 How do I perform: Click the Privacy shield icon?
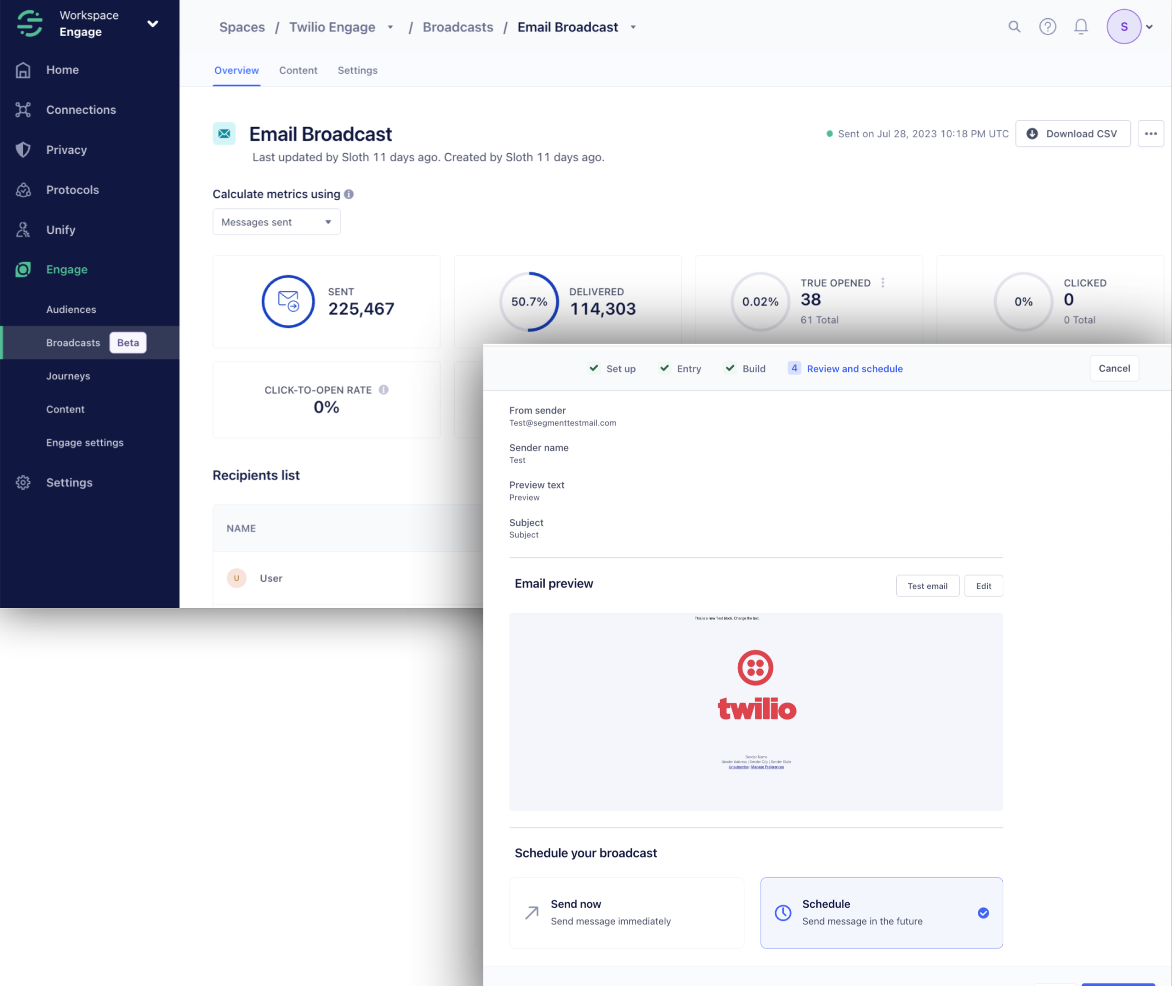(23, 150)
